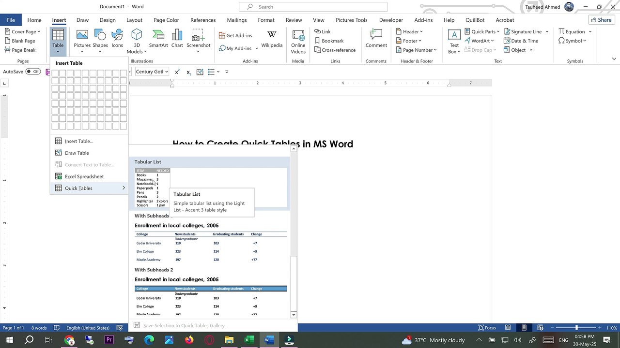This screenshot has width=620, height=348.
Task: Open the WordArt dropdown
Action: click(x=479, y=41)
